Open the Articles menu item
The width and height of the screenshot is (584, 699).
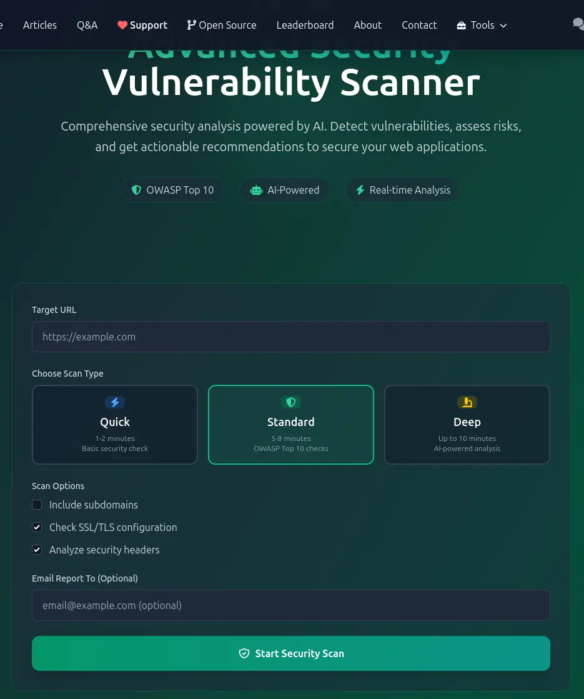40,25
